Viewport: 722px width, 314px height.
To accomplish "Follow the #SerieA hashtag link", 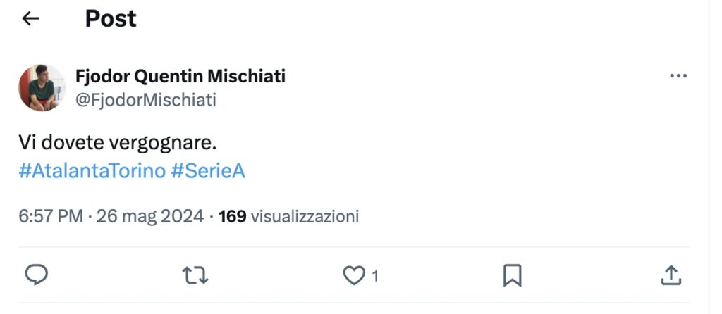I will (x=208, y=172).
